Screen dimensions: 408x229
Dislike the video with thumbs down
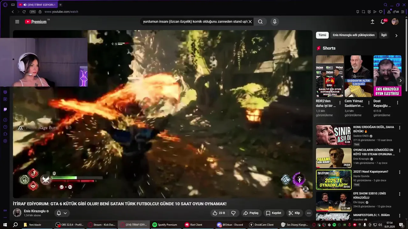pos(233,213)
